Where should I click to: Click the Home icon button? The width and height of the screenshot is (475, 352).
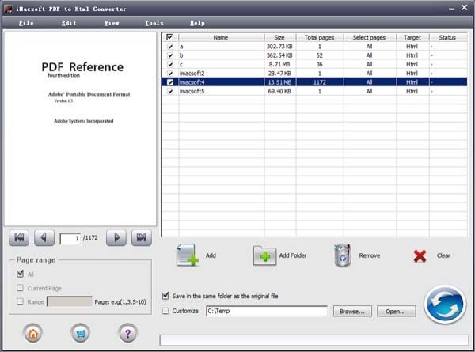[x=34, y=333]
